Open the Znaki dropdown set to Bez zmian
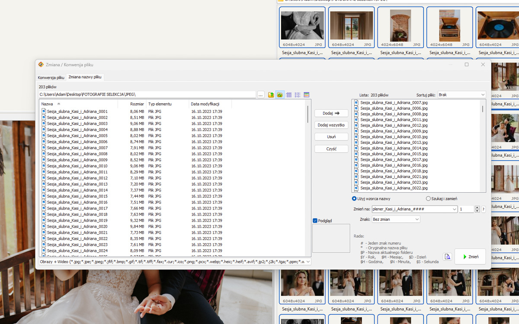Screen dimensions: 519x324 pyautogui.click(x=396, y=219)
